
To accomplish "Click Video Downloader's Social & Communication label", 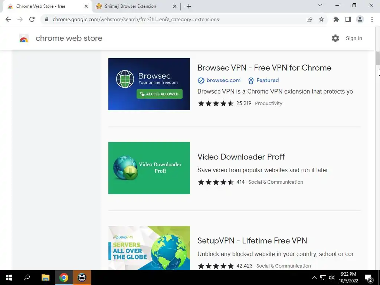I will tap(276, 182).
